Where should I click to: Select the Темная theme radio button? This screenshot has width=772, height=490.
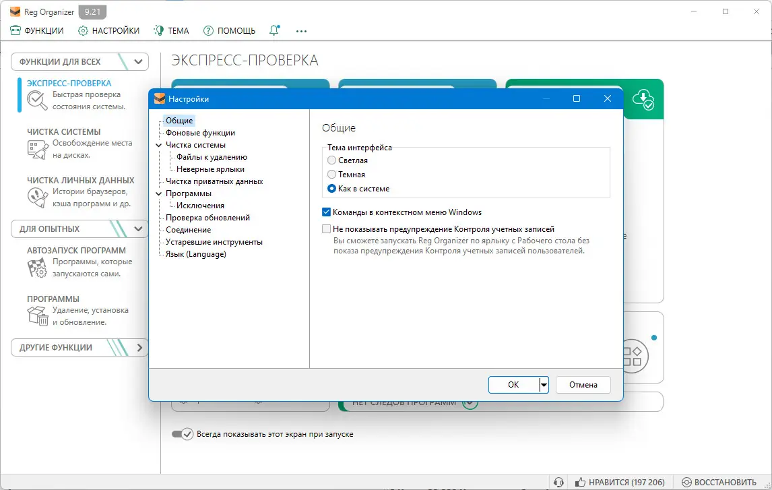(x=332, y=175)
